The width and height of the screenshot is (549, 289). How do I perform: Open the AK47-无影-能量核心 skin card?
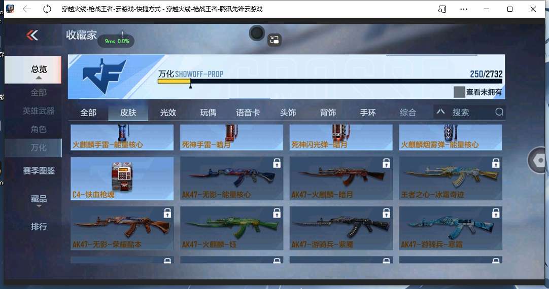pyautogui.click(x=231, y=178)
